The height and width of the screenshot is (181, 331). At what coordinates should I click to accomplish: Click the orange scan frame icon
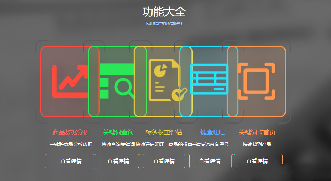coord(256,81)
